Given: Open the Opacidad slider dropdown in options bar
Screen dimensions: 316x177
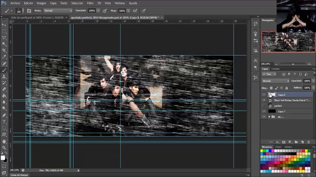Looking at the screenshot, I should 98,11.
